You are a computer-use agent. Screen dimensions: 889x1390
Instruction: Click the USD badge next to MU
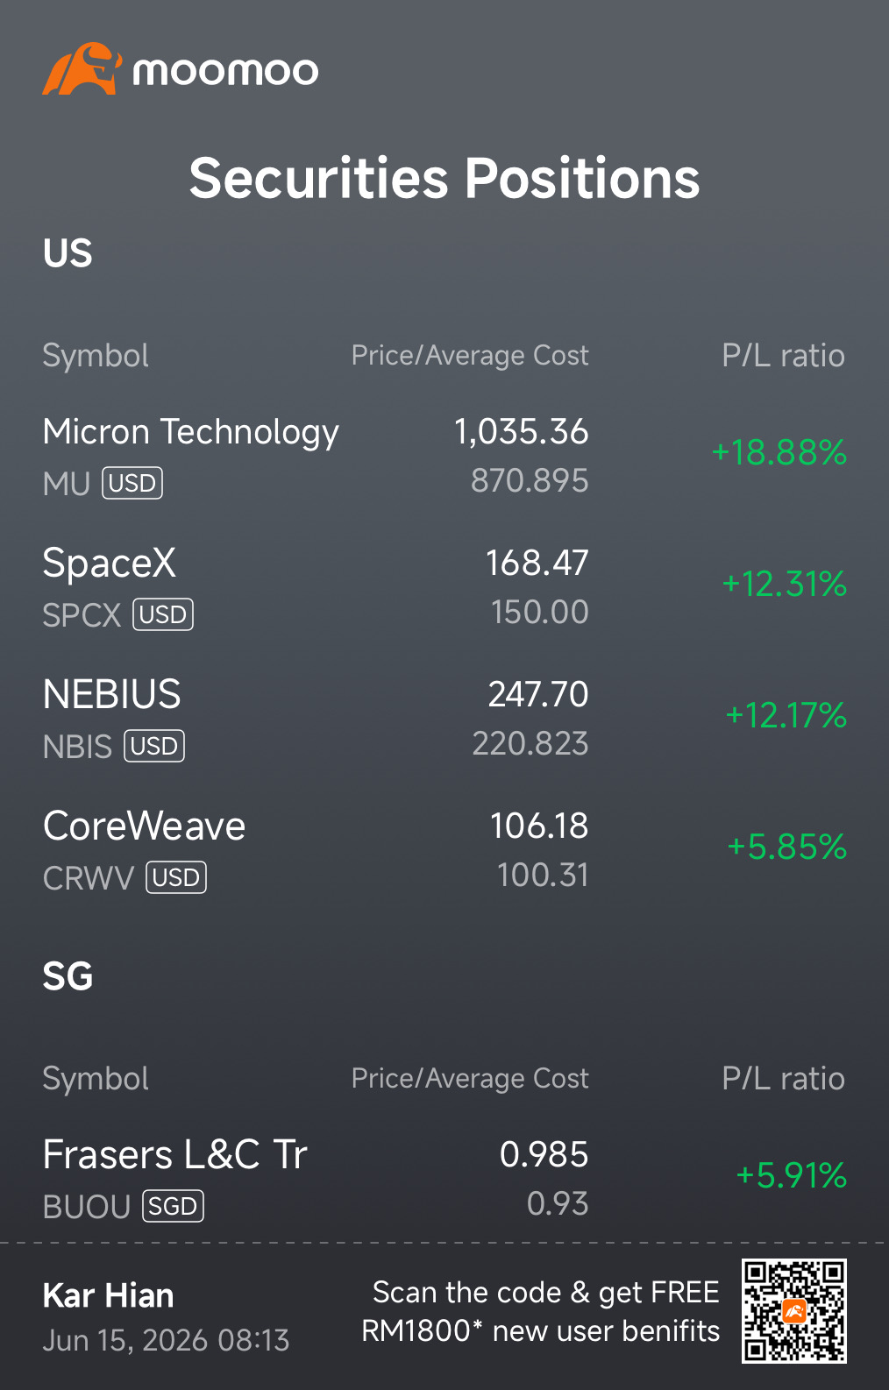coord(132,483)
